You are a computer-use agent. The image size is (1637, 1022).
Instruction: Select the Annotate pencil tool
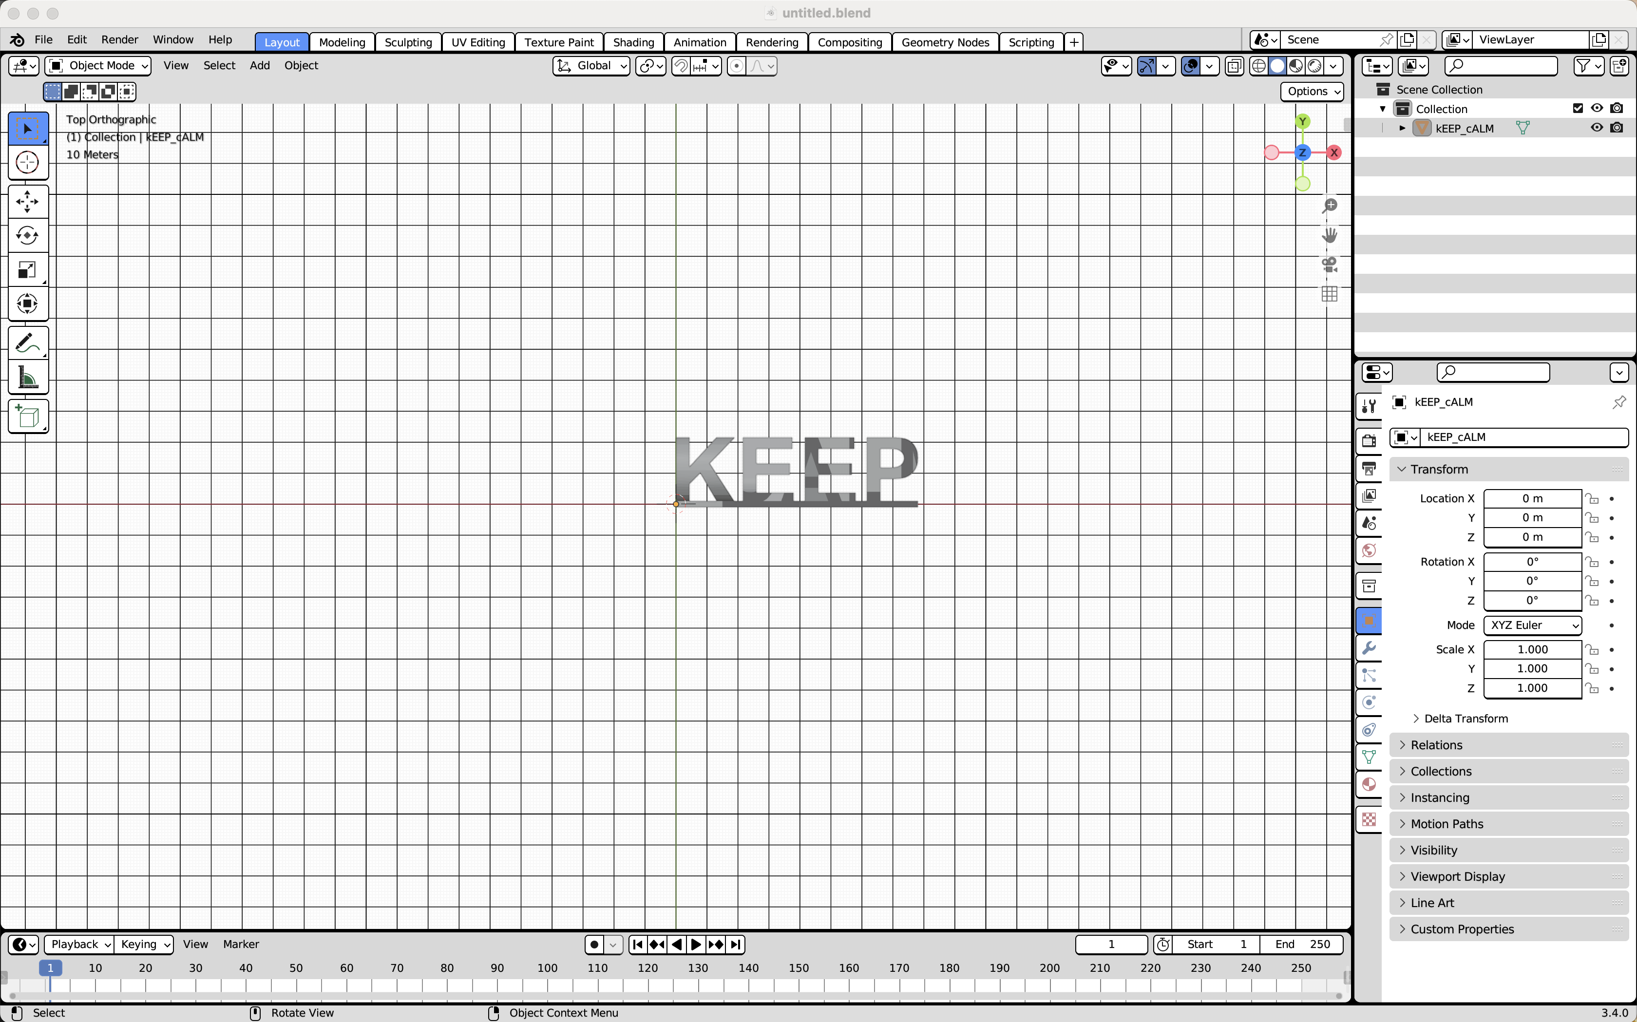(x=28, y=343)
